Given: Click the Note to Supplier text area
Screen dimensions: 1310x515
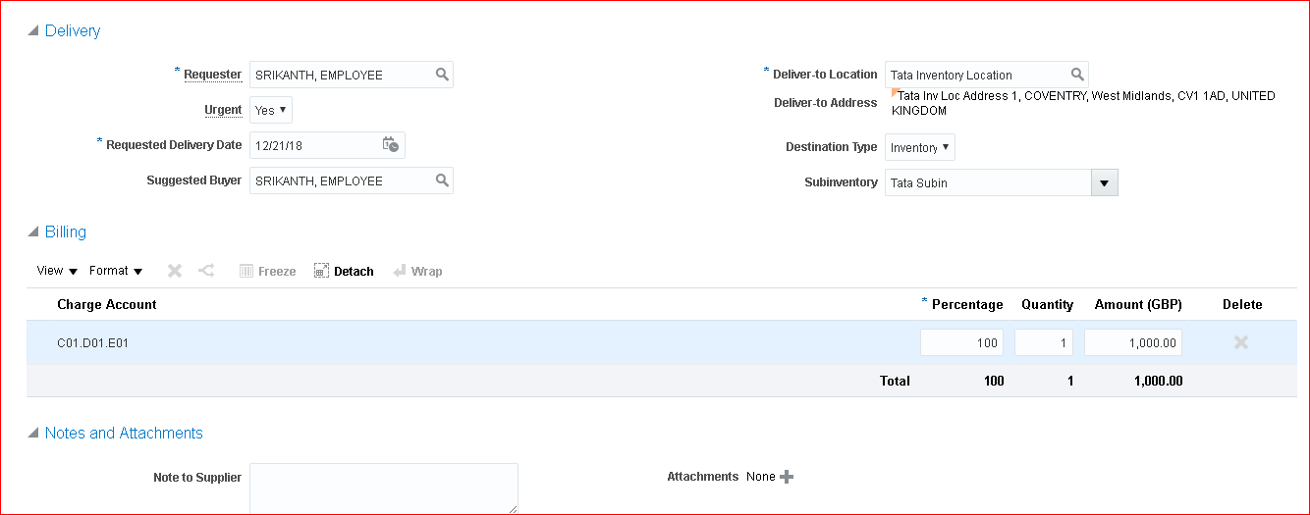Looking at the screenshot, I should coord(383,488).
